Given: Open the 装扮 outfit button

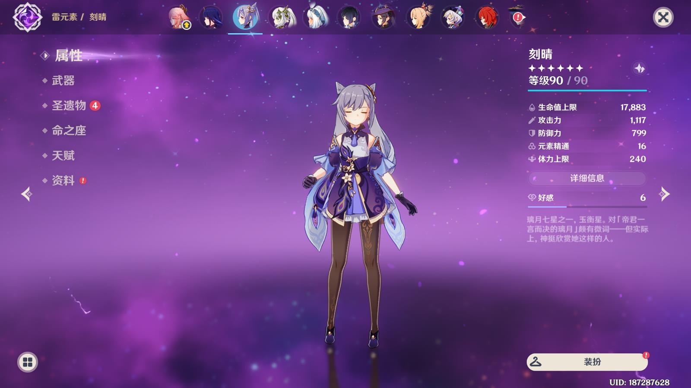Looking at the screenshot, I should click(x=587, y=362).
